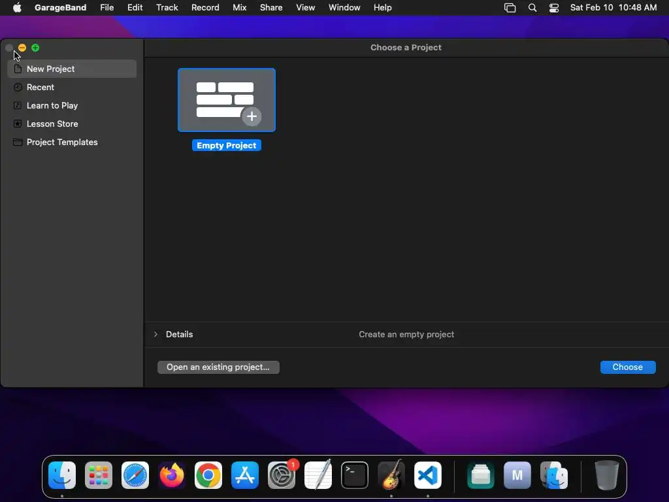
Task: Open the File menu
Action: (x=106, y=8)
